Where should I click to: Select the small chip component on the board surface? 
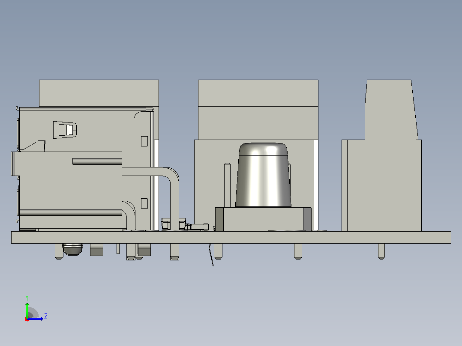coord(197,227)
